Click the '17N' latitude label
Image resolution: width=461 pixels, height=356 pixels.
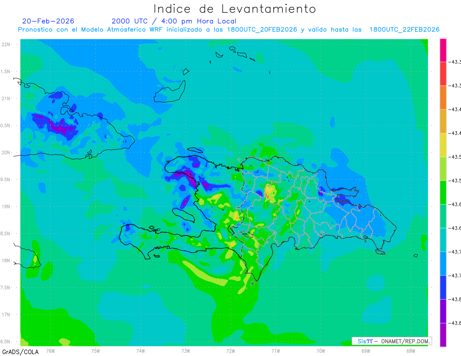coord(6,315)
